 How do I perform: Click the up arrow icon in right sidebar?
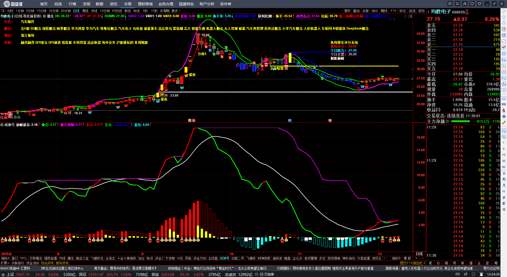504,17
